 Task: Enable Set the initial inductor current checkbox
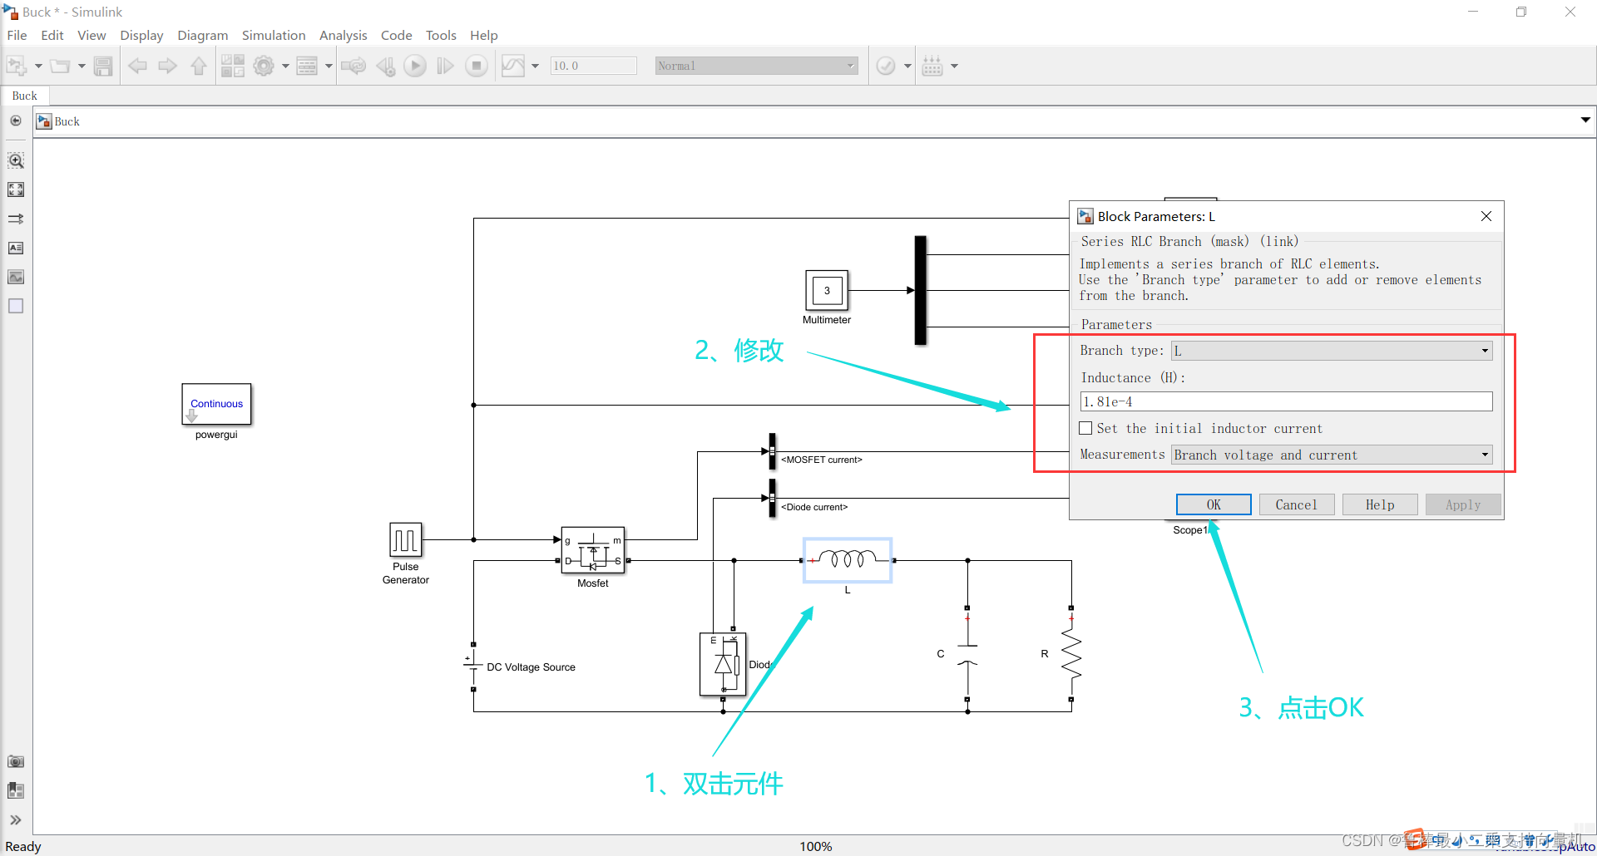(1085, 428)
